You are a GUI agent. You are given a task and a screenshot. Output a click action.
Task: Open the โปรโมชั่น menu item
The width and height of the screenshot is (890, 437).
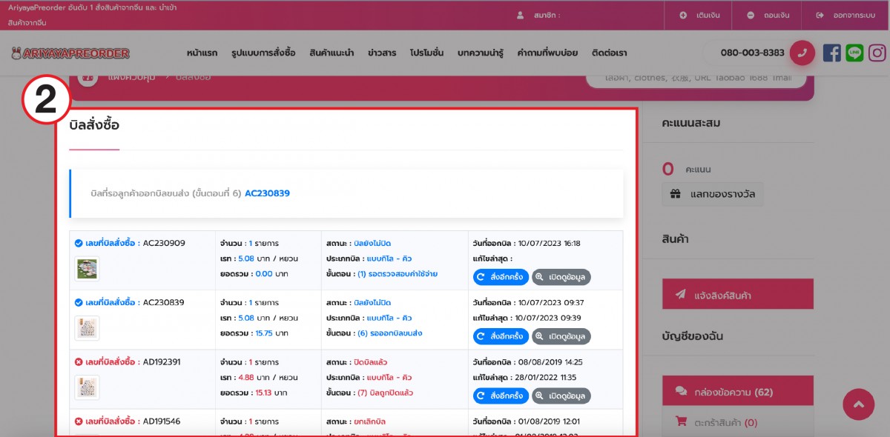coord(426,53)
